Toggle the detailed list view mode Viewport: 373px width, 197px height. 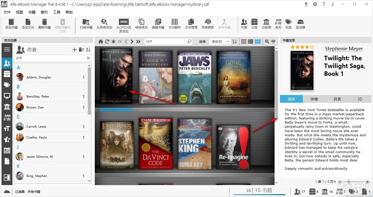250,41
